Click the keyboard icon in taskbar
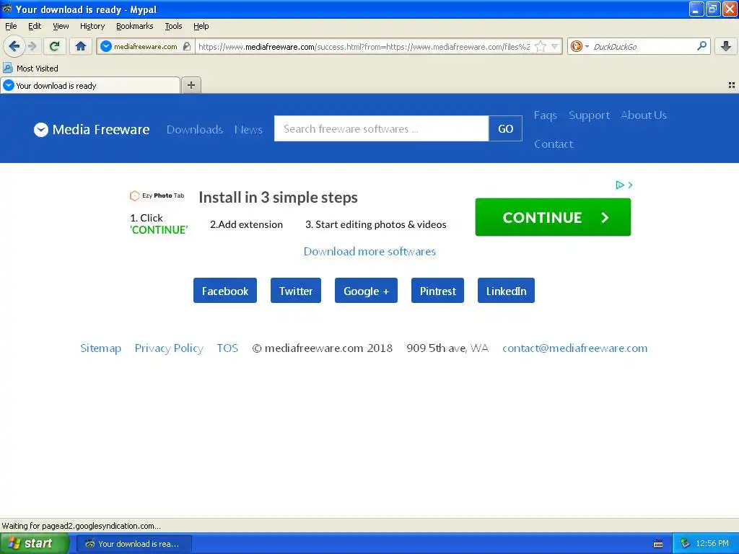The image size is (739, 554). [x=658, y=544]
